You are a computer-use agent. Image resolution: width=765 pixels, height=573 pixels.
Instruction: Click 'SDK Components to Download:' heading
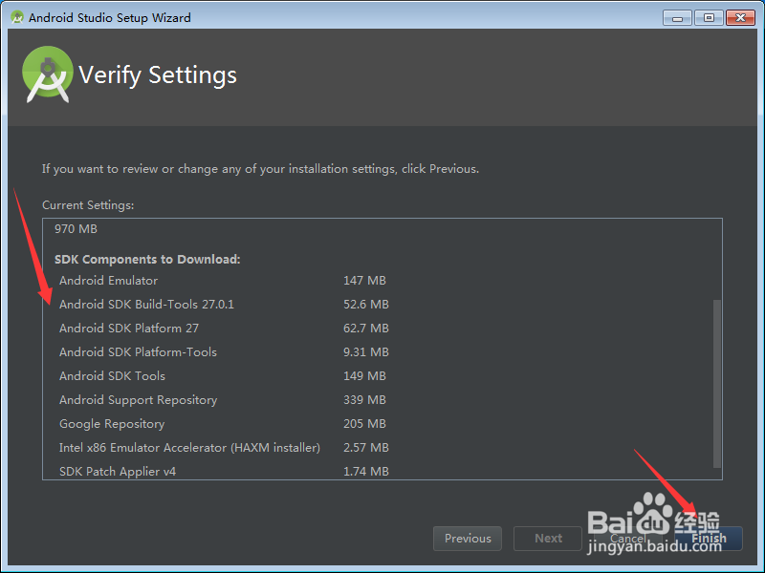(x=147, y=259)
